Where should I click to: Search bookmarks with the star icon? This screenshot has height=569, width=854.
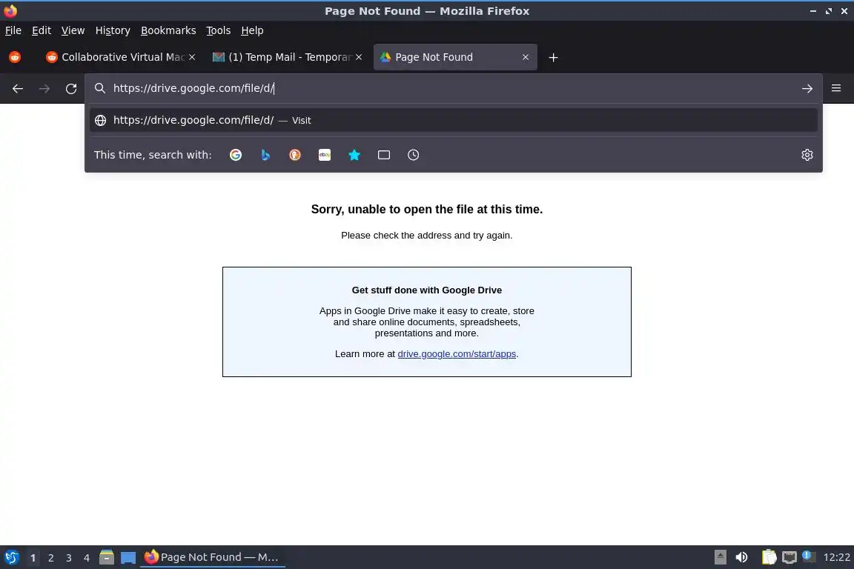354,155
